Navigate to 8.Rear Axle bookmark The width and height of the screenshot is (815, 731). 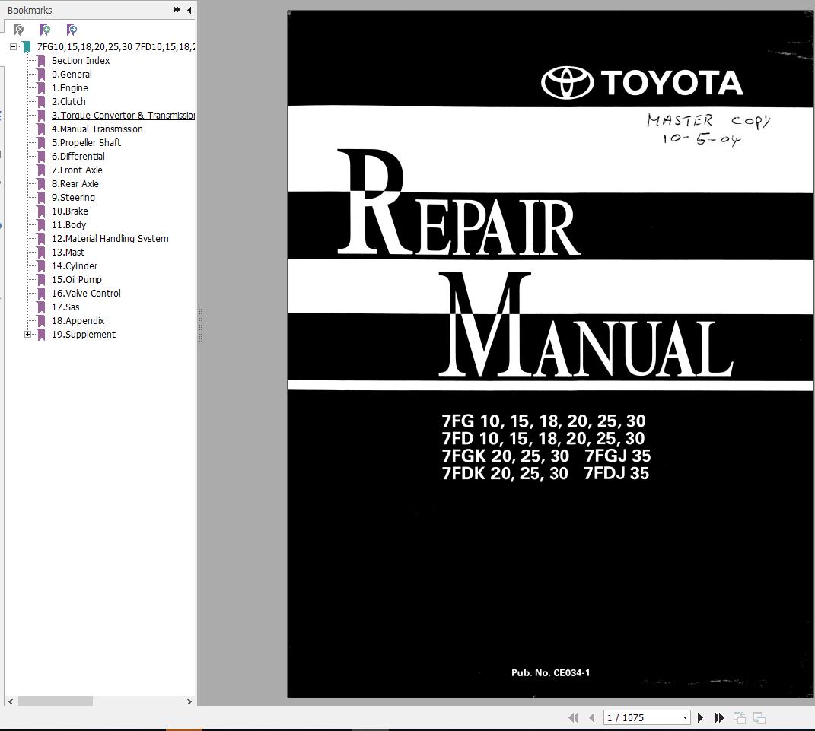pyautogui.click(x=75, y=183)
